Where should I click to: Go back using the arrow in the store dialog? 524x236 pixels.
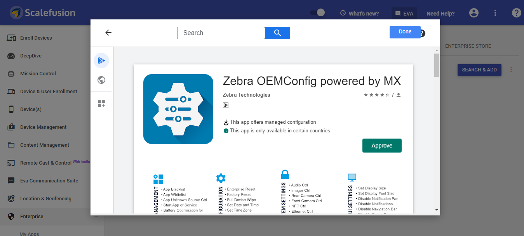click(x=108, y=33)
